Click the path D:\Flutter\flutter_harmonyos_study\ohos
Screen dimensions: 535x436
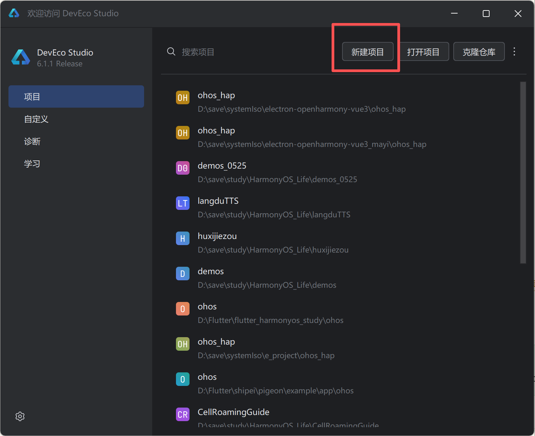pos(271,320)
